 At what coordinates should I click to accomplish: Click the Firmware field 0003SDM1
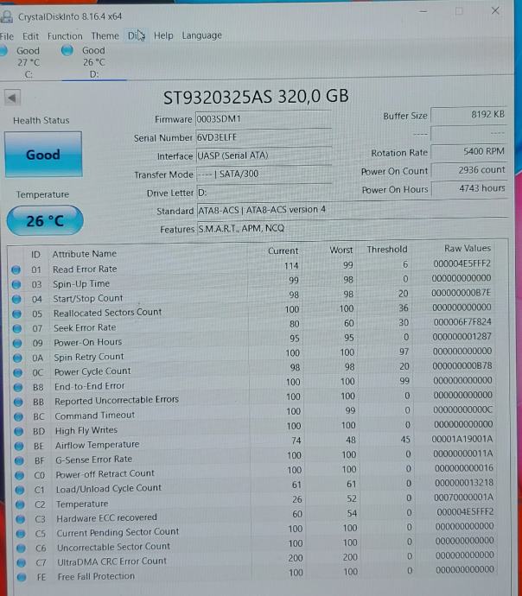pyautogui.click(x=263, y=119)
